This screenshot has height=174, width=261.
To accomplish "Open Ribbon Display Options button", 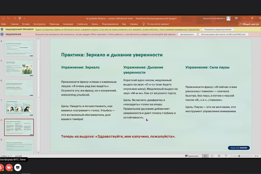I will coord(236,19).
